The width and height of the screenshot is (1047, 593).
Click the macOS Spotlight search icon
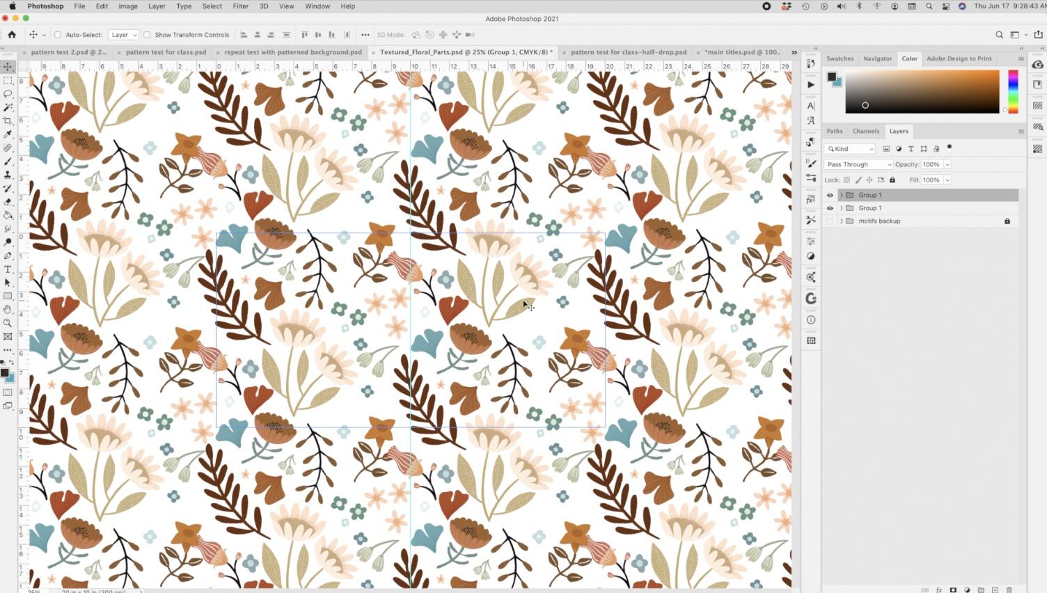[x=929, y=6]
